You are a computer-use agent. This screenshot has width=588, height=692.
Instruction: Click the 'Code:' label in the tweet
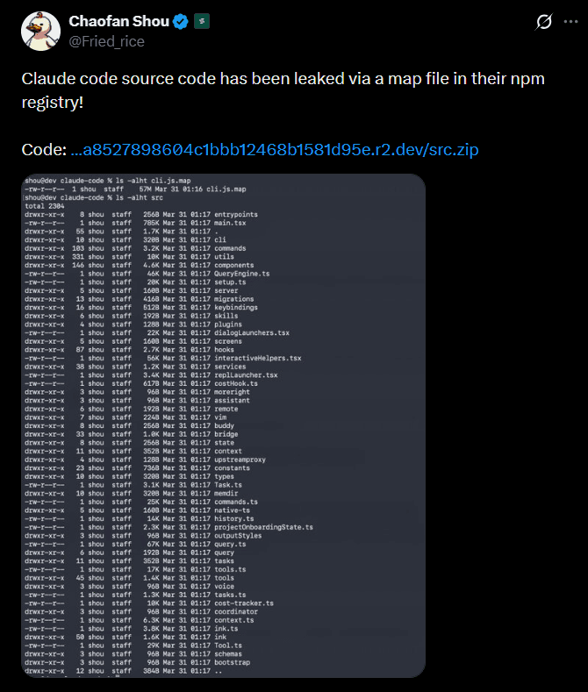pyautogui.click(x=44, y=150)
